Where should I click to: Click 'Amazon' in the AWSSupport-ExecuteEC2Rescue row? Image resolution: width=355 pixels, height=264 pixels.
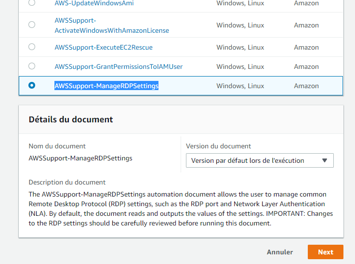click(306, 47)
